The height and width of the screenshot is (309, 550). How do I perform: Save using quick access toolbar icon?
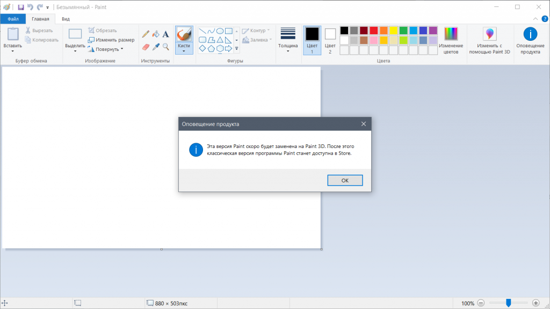(21, 7)
